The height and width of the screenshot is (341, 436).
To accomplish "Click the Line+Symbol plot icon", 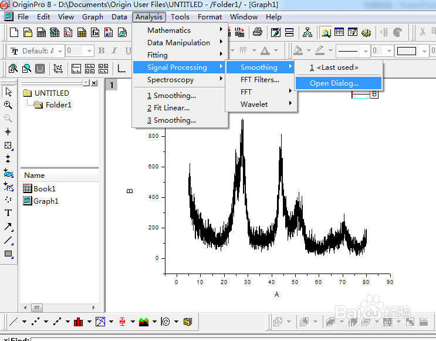I will (57, 322).
